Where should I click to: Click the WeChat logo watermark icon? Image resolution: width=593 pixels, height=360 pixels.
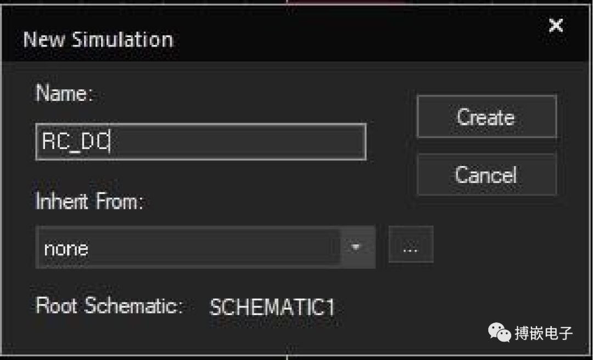tap(499, 333)
